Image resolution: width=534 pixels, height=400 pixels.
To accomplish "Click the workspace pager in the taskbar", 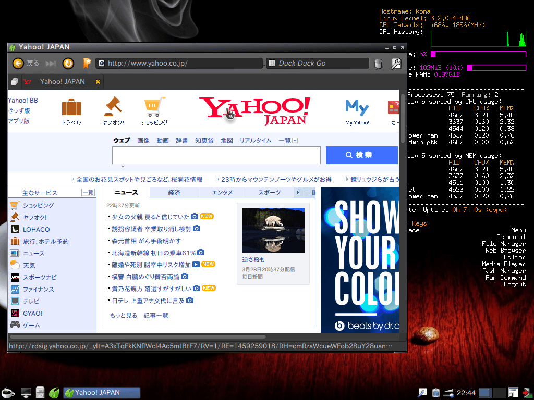I will coord(492,393).
